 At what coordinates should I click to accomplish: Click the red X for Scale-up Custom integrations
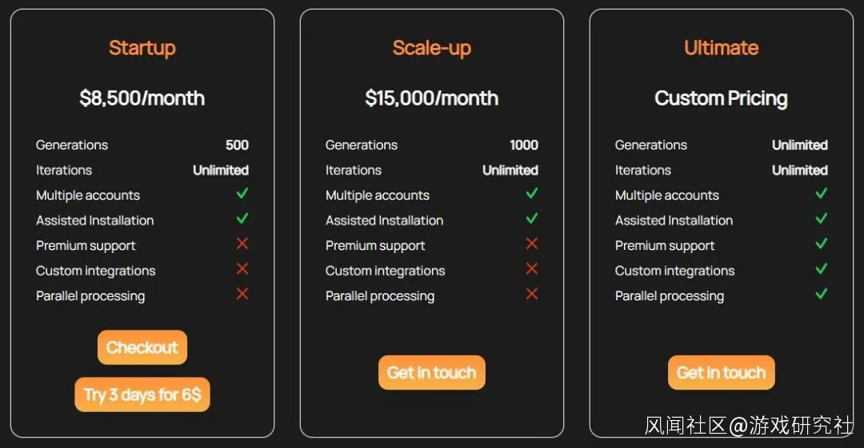[x=532, y=269]
